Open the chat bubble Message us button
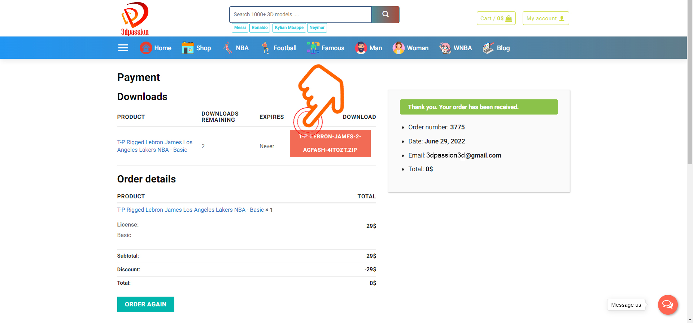This screenshot has height=323, width=693. click(x=667, y=305)
